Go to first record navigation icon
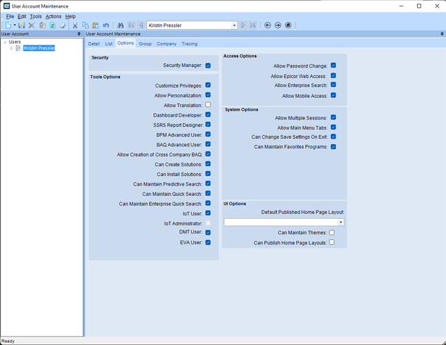This screenshot has height=345, width=446. (131, 26)
